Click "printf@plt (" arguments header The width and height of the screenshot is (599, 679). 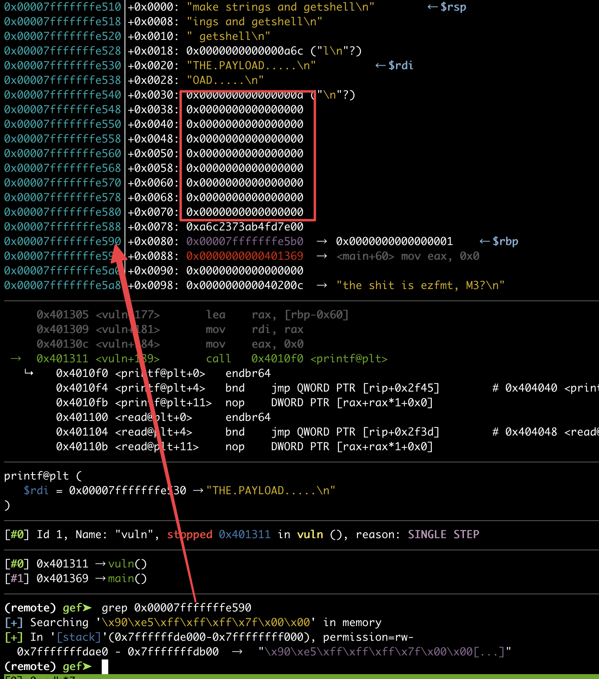43,476
